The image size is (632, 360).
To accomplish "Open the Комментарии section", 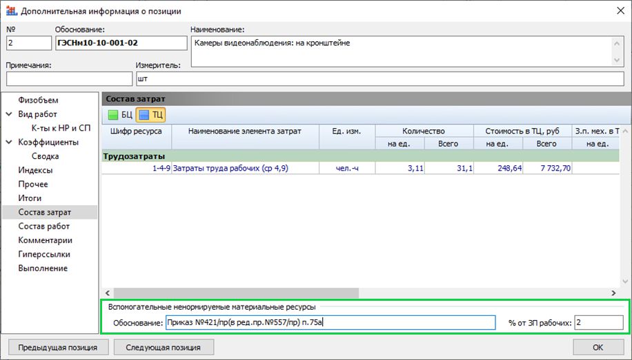I will tap(45, 240).
